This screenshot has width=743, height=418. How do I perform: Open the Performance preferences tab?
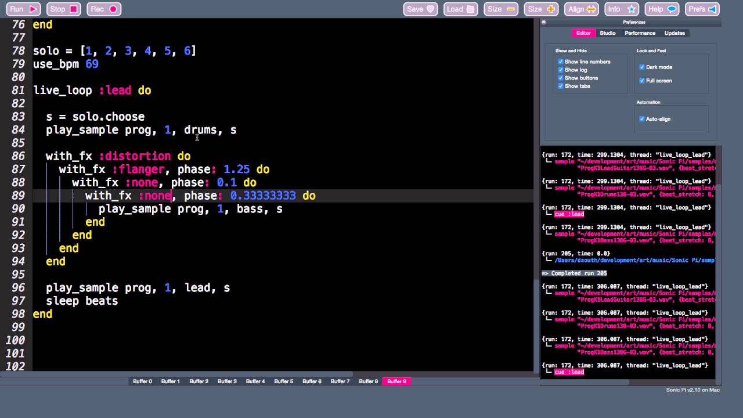coord(640,33)
